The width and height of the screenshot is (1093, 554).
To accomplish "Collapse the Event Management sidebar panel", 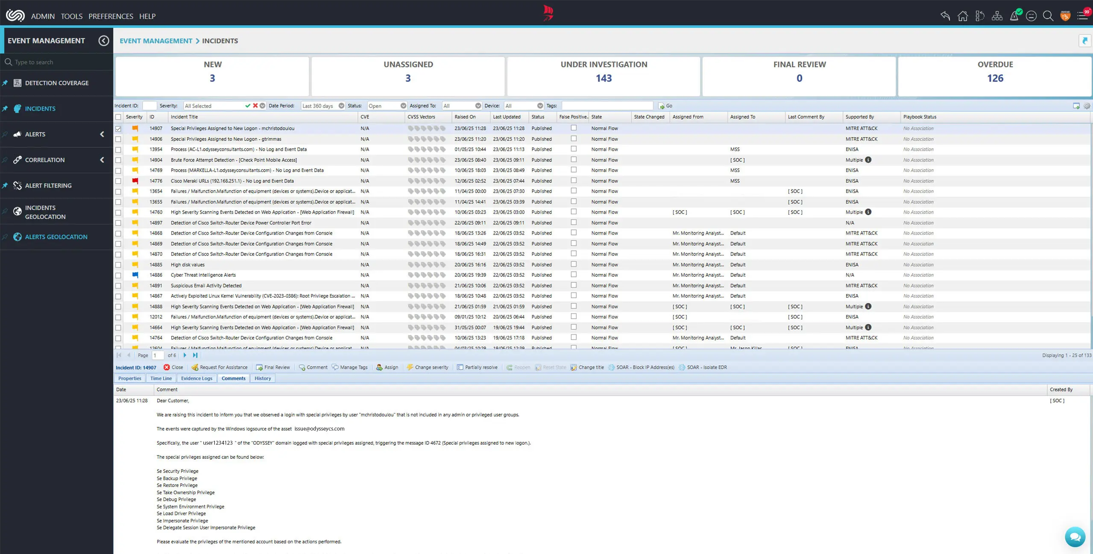I will click(x=103, y=41).
